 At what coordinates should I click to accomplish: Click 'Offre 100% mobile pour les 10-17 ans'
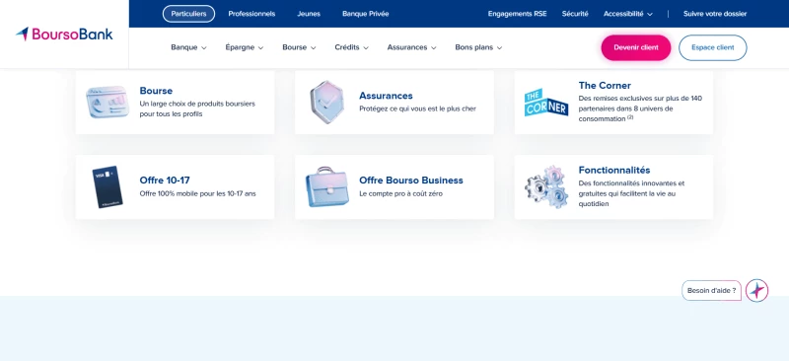[x=198, y=193]
